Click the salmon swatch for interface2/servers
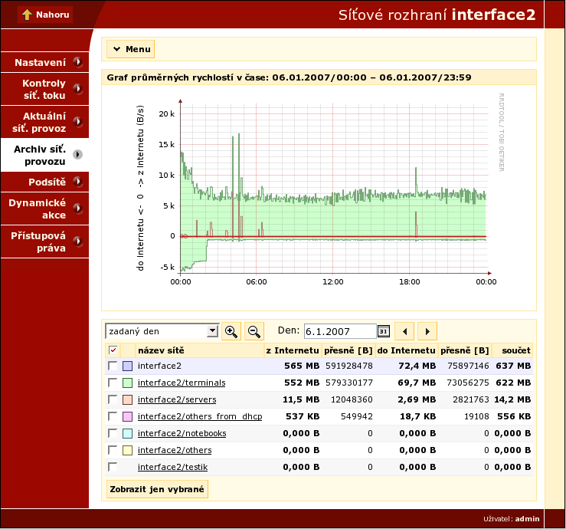Viewport: 566px width, 529px height. (127, 399)
